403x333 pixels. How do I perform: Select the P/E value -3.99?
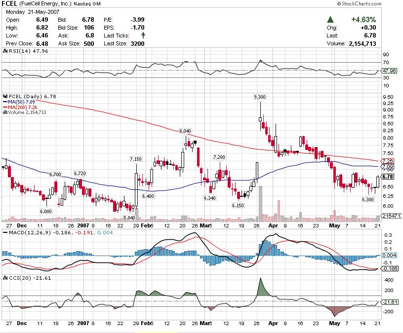click(x=137, y=20)
